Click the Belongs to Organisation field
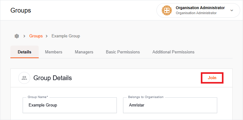 170,105
